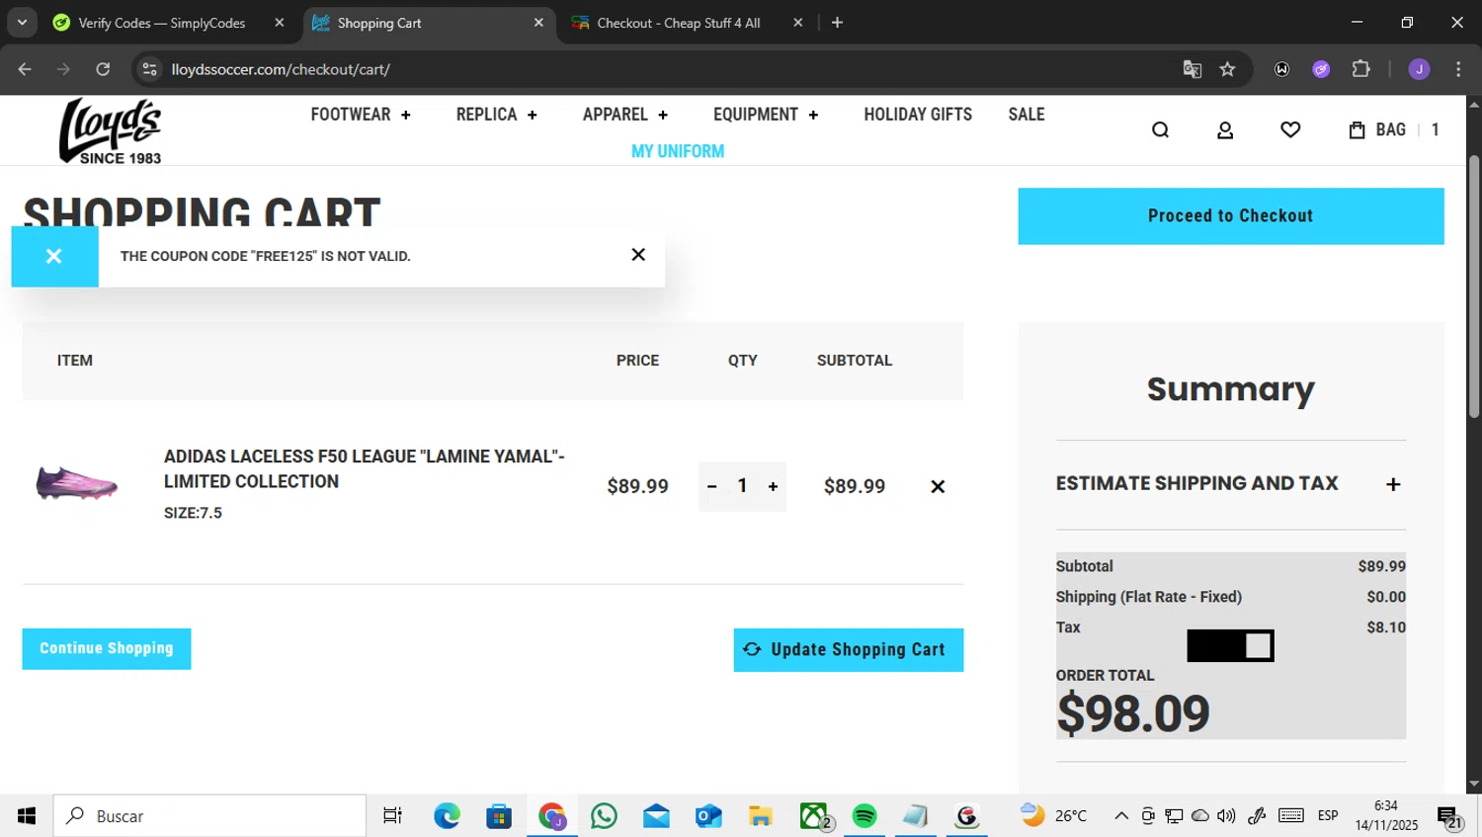Bookmark this page with the star

tap(1227, 69)
